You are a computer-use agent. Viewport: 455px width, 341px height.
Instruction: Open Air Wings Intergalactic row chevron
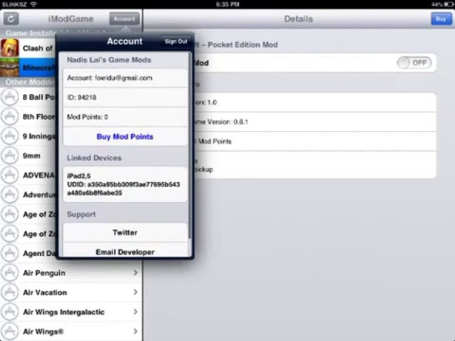(135, 312)
